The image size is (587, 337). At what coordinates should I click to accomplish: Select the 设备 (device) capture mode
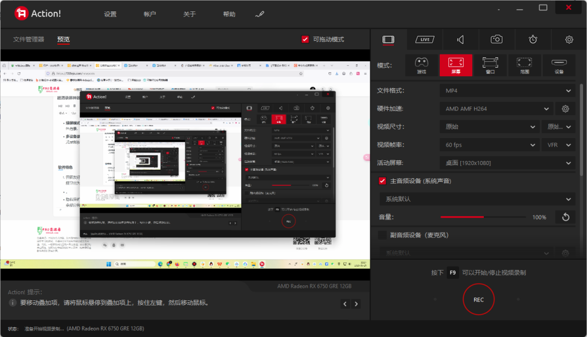pos(559,65)
